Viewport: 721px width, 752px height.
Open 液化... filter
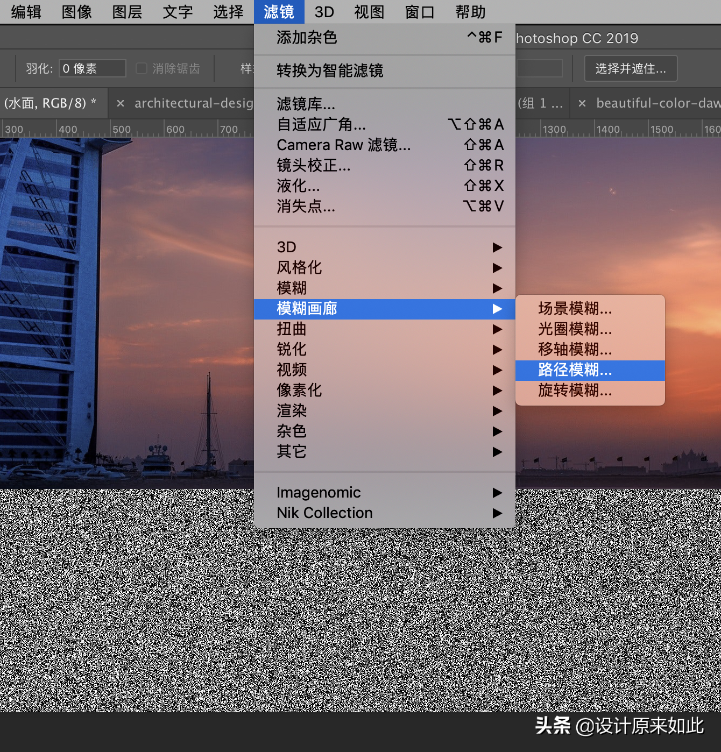pos(385,186)
